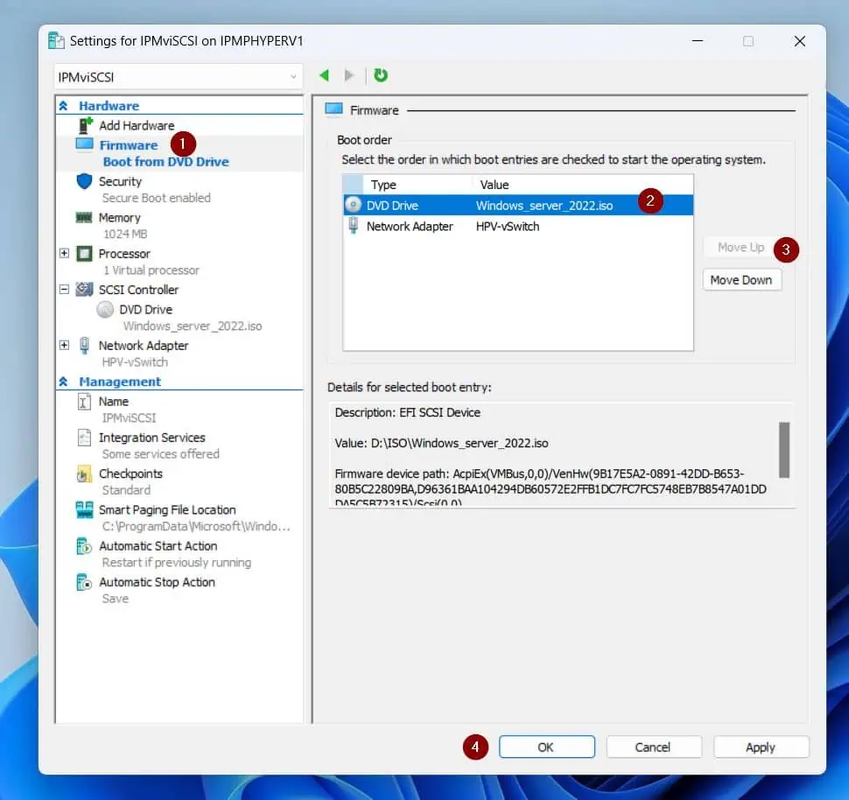Click the SCSI Controller icon

pyautogui.click(x=85, y=289)
